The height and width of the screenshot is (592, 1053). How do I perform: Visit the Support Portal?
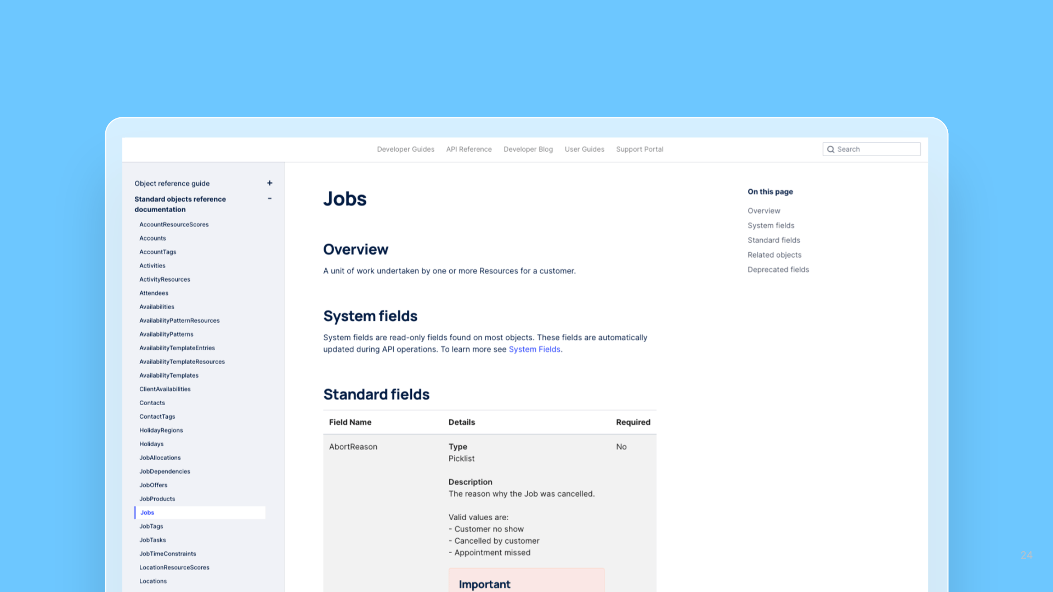(639, 149)
